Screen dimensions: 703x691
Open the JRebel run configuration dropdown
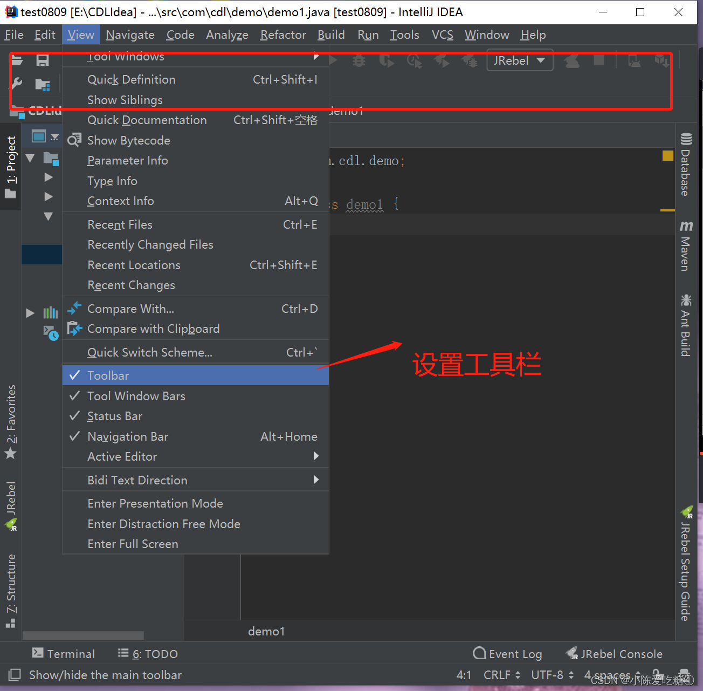coord(520,60)
